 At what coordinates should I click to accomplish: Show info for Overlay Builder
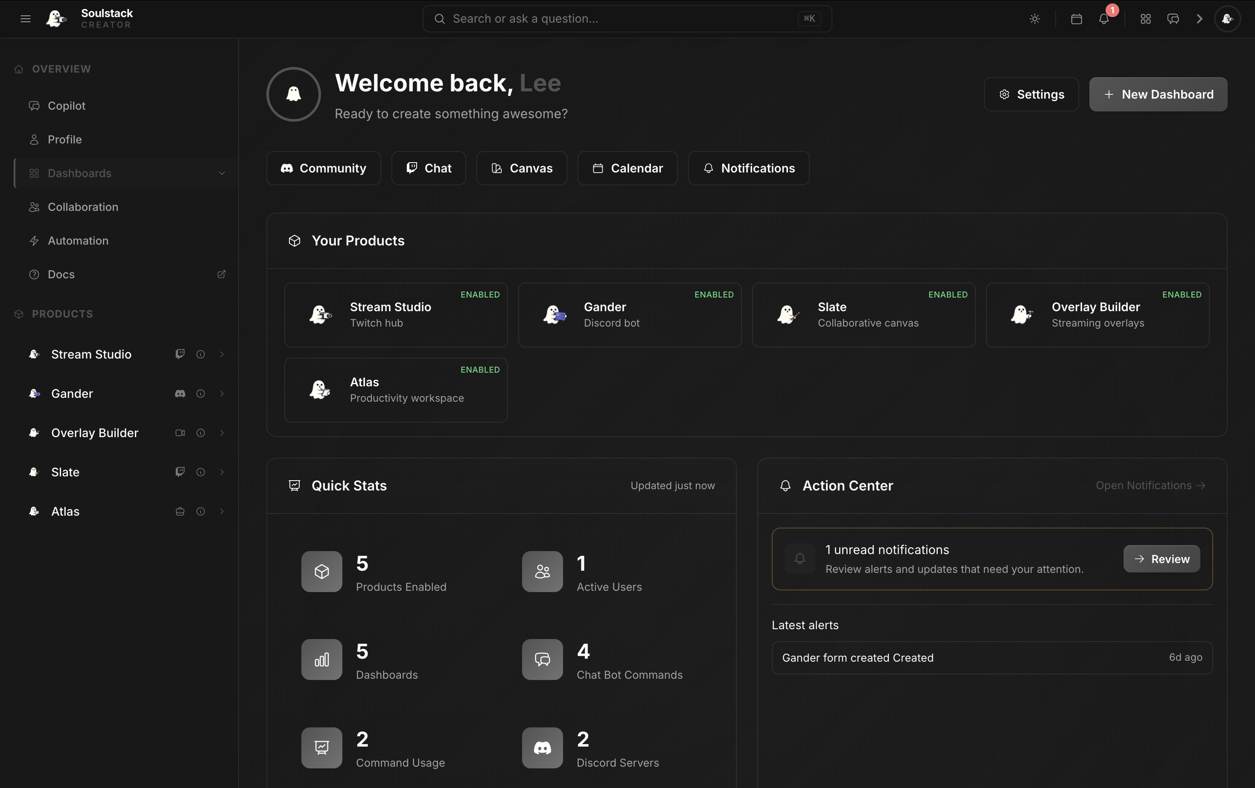(x=201, y=433)
